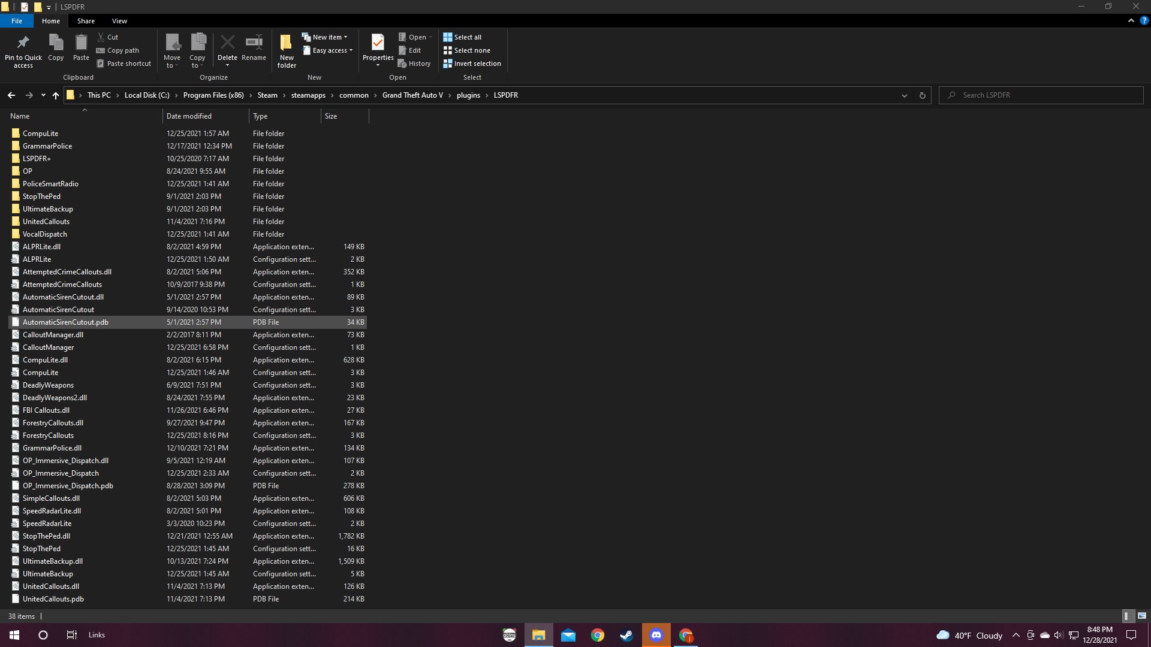Image resolution: width=1151 pixels, height=647 pixels.
Task: Create a New folder via ribbon icon
Action: (287, 43)
